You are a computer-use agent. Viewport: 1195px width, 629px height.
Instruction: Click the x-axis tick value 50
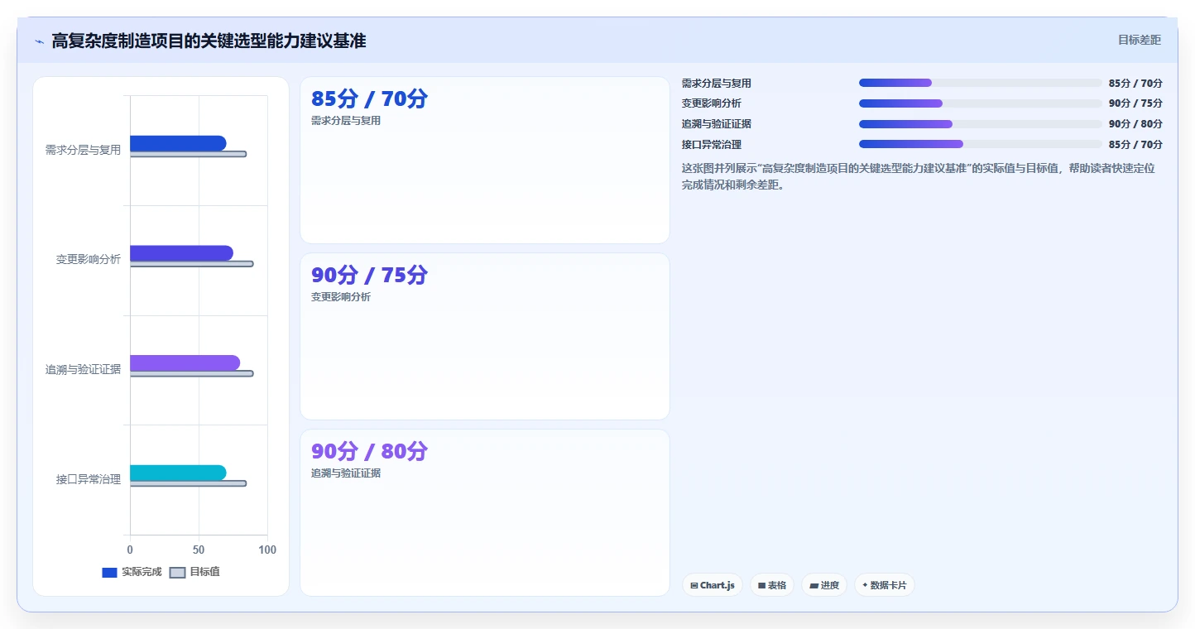(x=199, y=550)
